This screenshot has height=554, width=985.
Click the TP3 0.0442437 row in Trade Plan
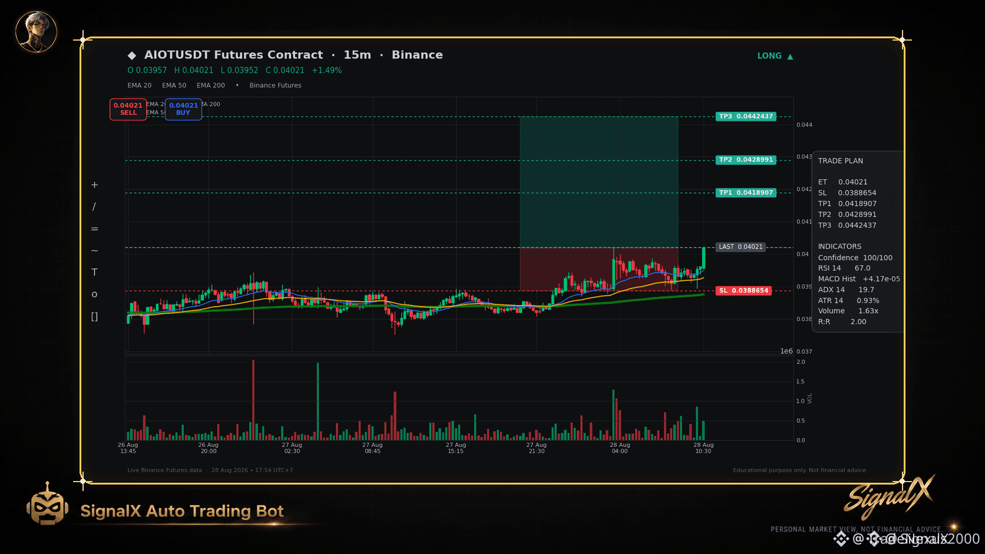click(847, 225)
